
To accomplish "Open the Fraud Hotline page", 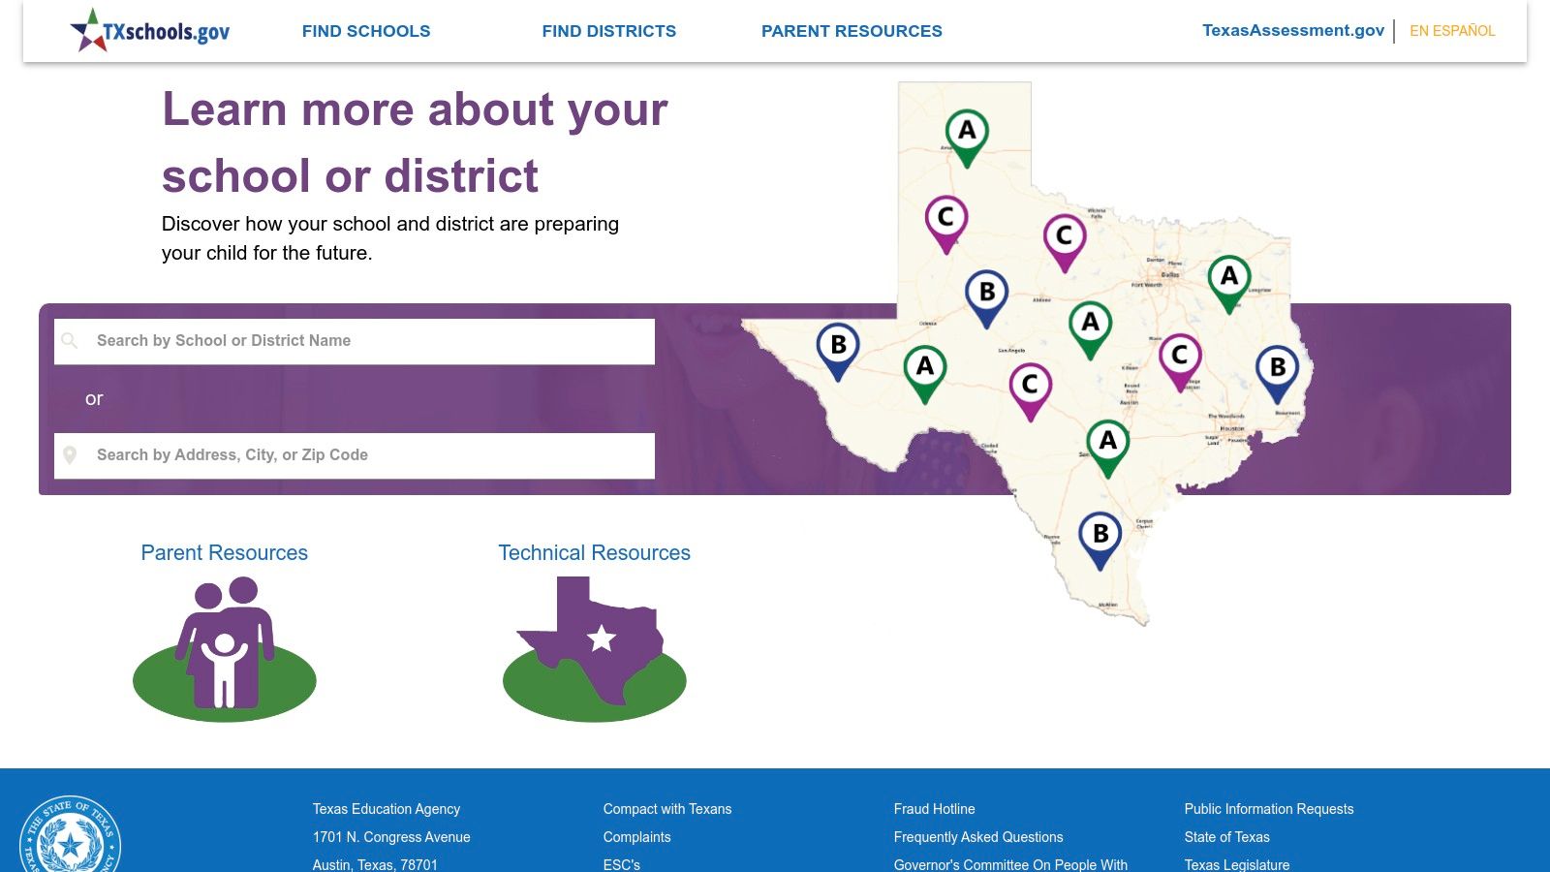I will (934, 809).
